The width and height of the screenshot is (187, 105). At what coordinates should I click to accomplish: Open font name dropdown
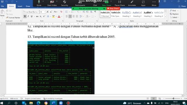point(38,12)
